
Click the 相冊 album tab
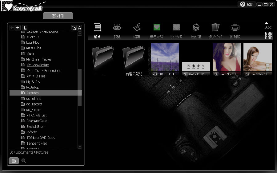tap(58, 16)
